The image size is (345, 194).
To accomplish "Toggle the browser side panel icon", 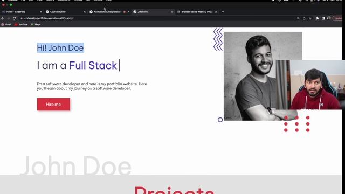I will (x=323, y=18).
